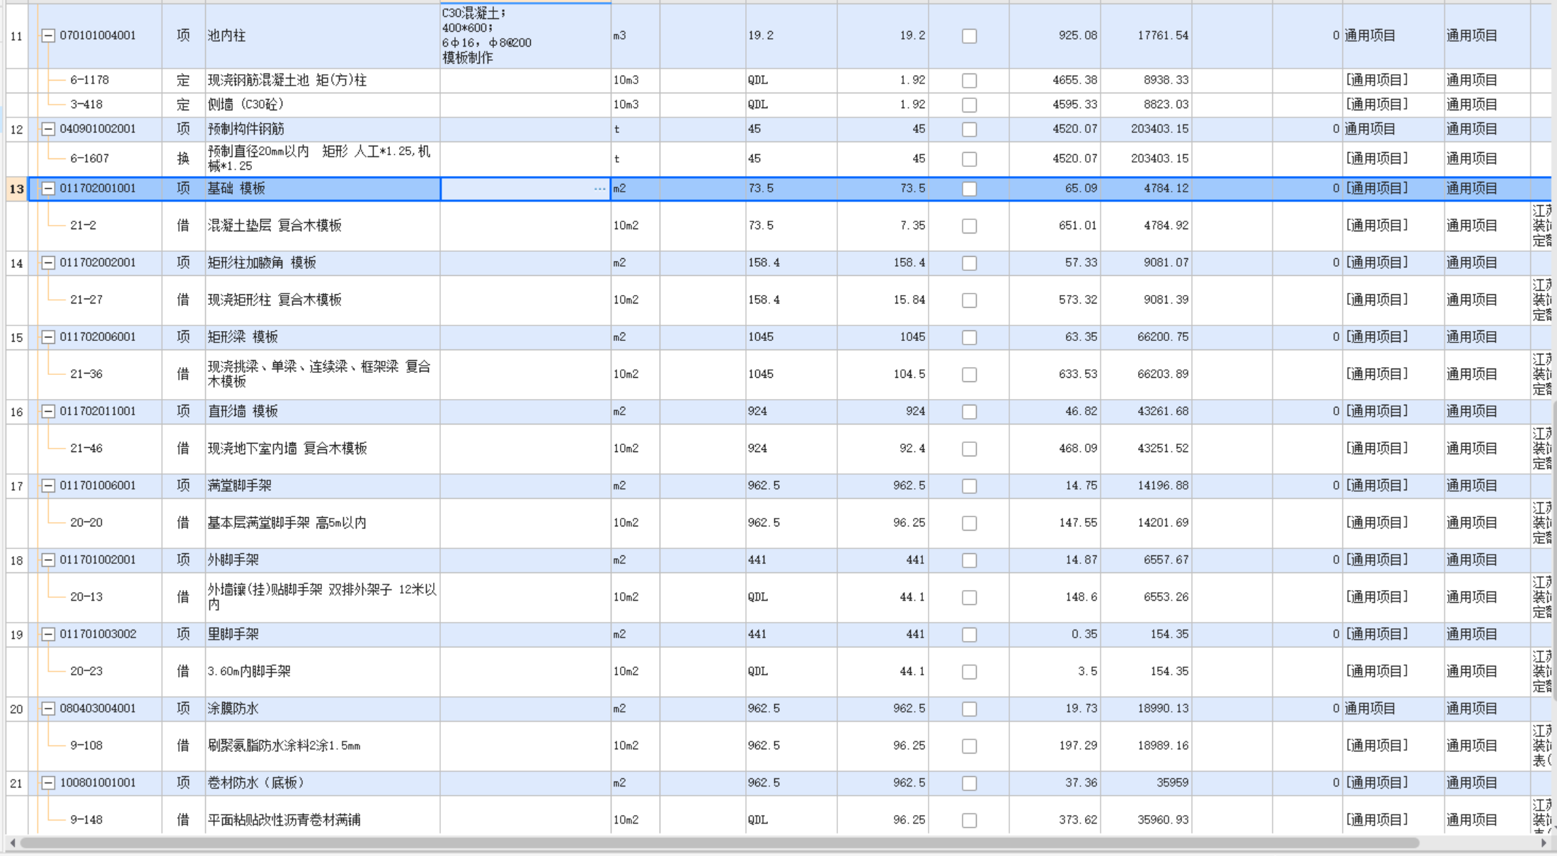This screenshot has height=856, width=1557.
Task: Expand row 13 基础 模板 tree item
Action: pos(50,187)
